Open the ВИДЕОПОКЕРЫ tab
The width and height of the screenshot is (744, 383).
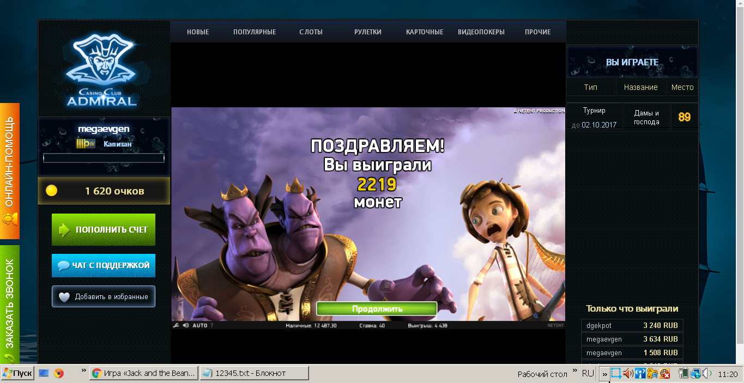tap(481, 32)
